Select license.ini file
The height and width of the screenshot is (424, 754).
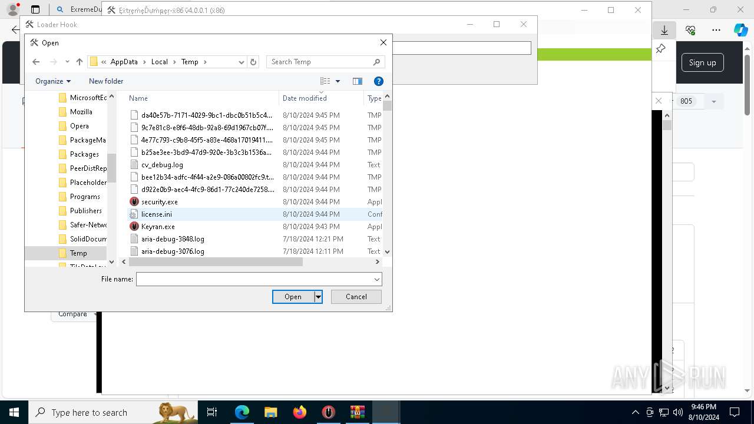[x=156, y=214]
